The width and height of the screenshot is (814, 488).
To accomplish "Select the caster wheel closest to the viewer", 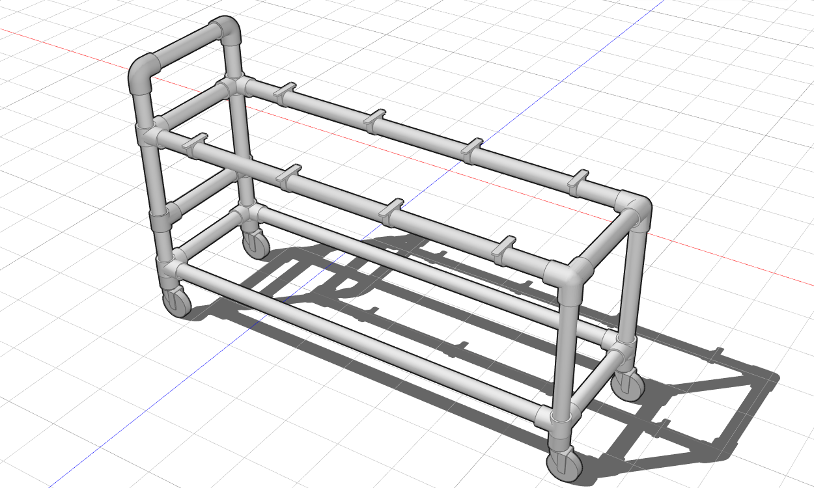I will [x=564, y=464].
